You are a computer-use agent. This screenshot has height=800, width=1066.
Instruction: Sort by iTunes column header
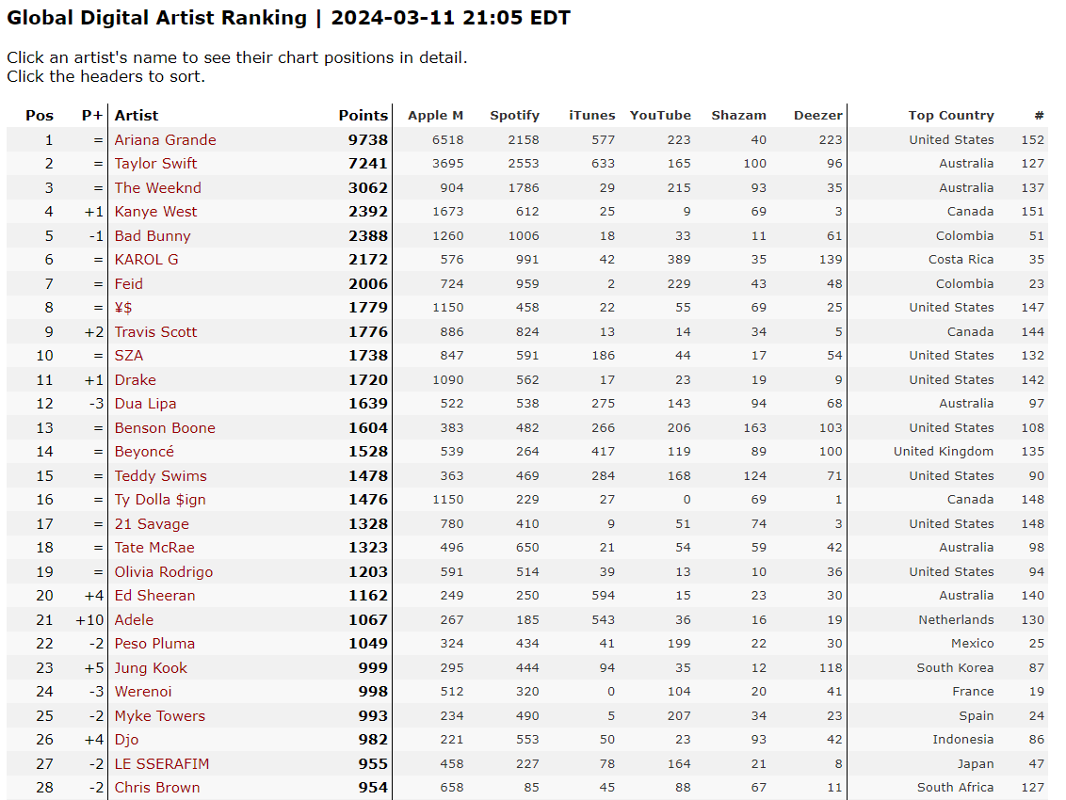pos(591,116)
